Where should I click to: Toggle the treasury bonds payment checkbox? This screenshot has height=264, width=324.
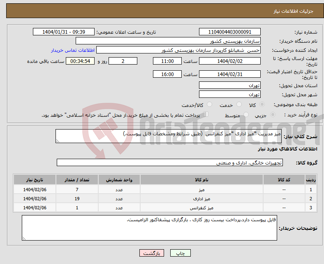(206, 114)
